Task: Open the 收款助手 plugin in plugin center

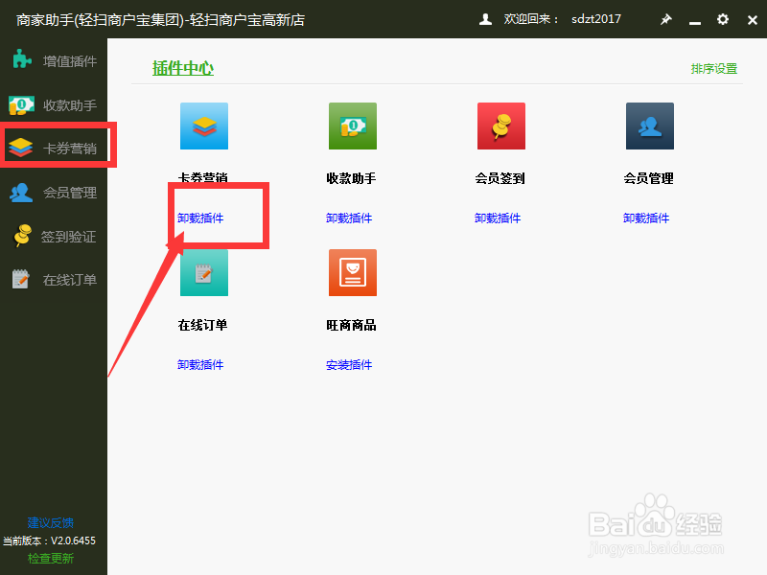Action: [x=352, y=126]
